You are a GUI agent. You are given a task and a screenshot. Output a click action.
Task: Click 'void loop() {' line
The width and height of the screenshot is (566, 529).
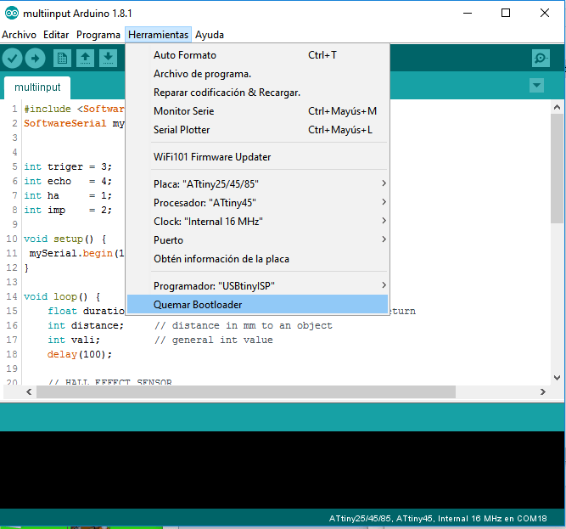pos(62,297)
